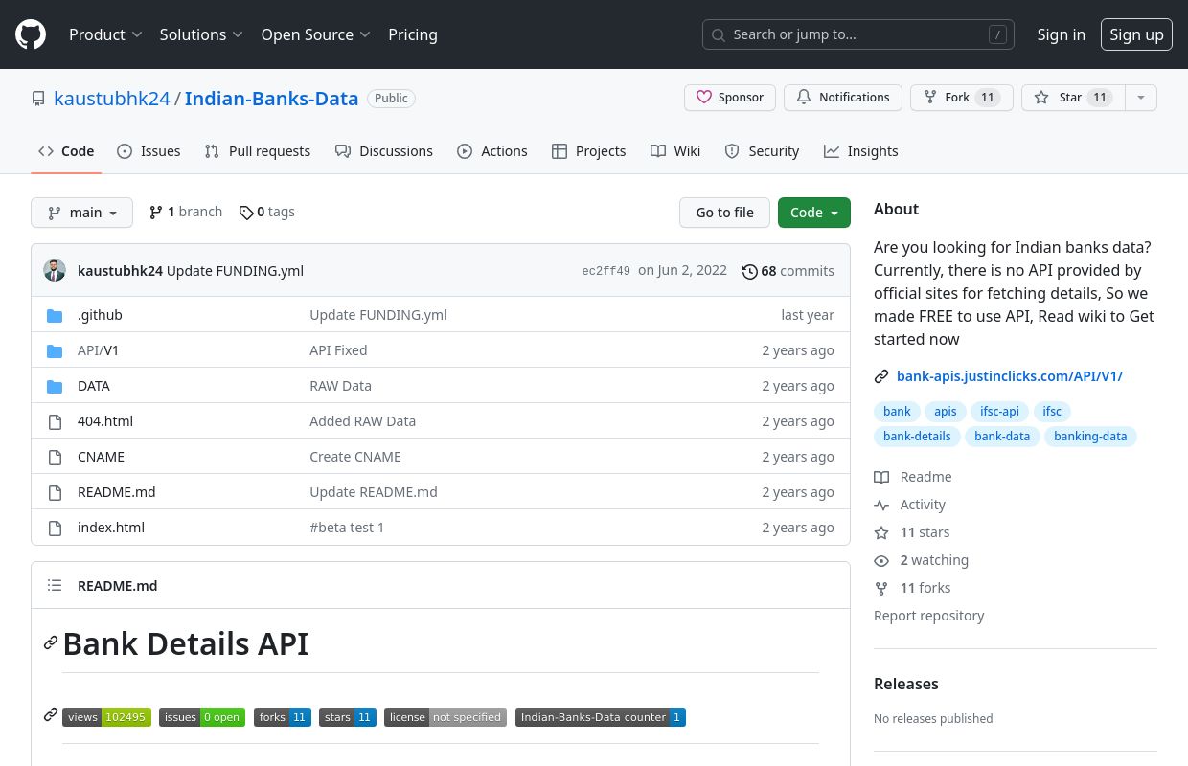
Task: Click the CNAME file icon
Action: [x=55, y=457]
